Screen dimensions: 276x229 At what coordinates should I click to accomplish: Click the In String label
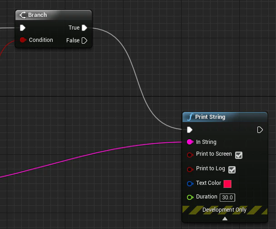[206, 142]
